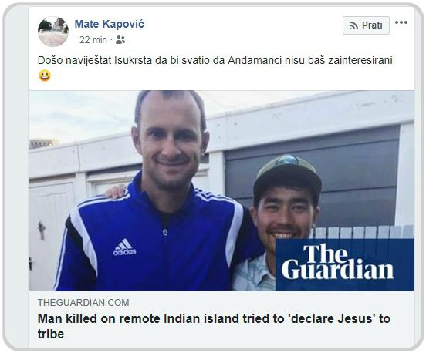Screen dimensions: 426x353
Task: Click The Guardian logo overlay on photo
Action: click(x=345, y=264)
